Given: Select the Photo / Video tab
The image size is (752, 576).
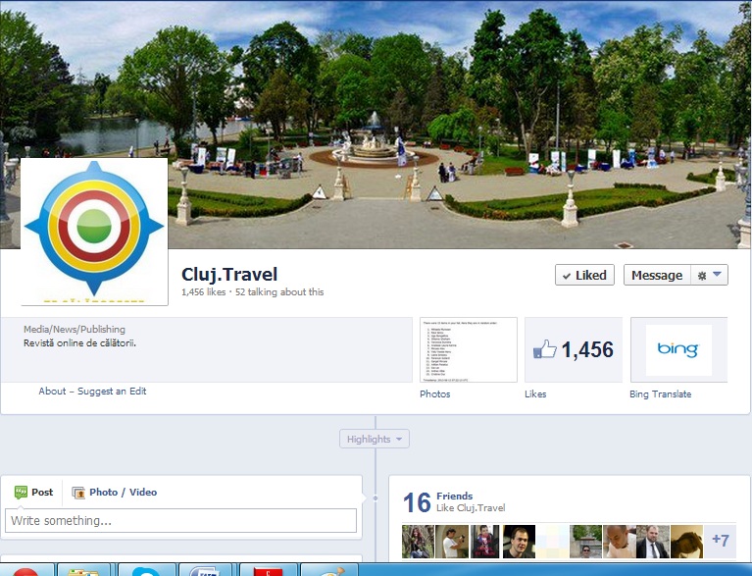Looking at the screenshot, I should pos(115,492).
